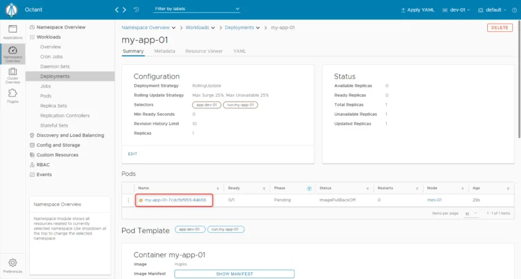This screenshot has width=521, height=279.
Task: Switch to the Resource Viewer tab
Action: click(x=204, y=51)
